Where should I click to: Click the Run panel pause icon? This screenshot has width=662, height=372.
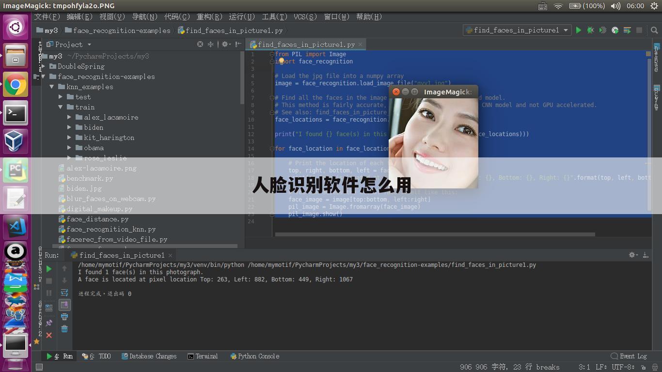coord(49,293)
